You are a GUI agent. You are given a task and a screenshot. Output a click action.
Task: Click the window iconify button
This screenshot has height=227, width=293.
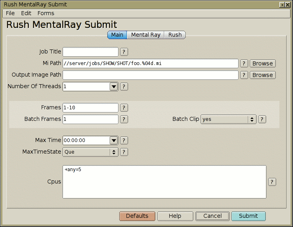(282, 5)
